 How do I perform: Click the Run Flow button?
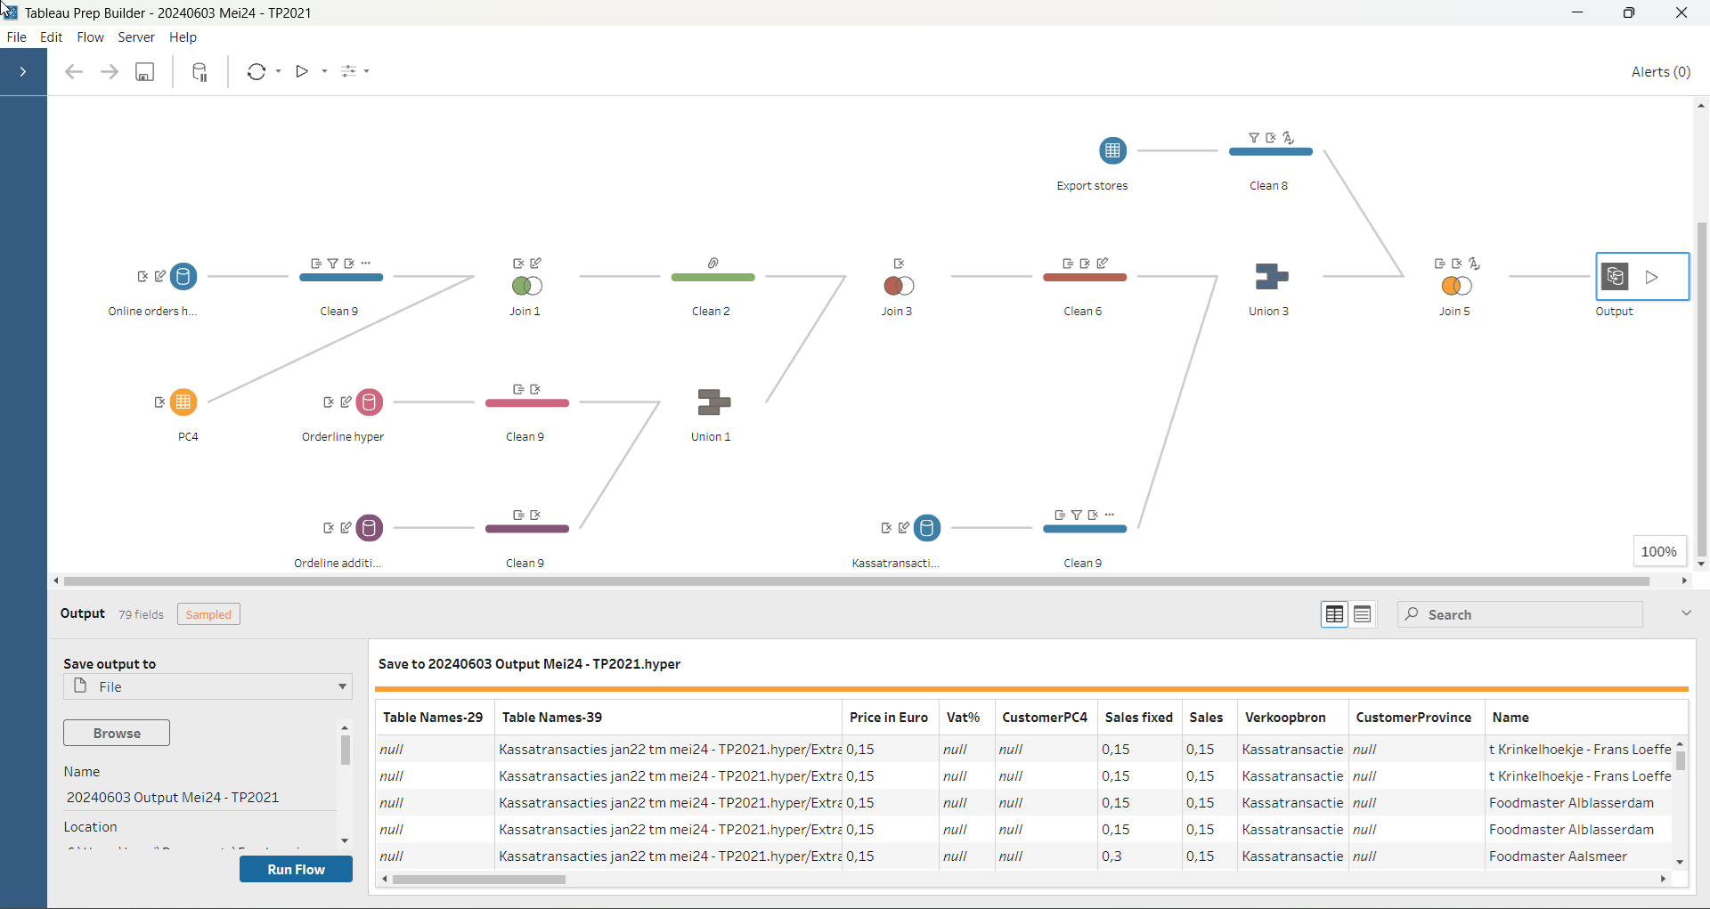(296, 869)
